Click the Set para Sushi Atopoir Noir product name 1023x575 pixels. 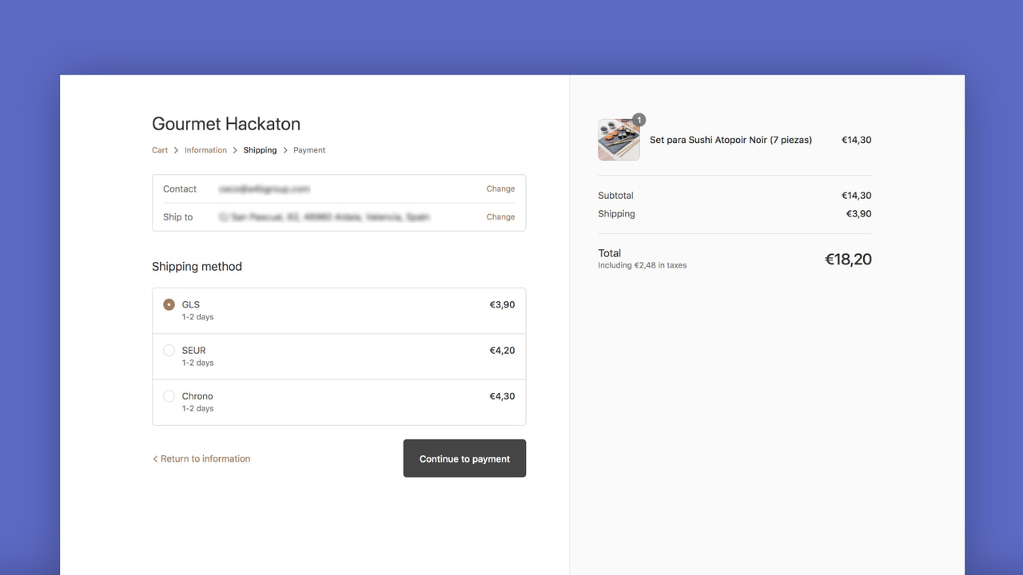coord(730,139)
